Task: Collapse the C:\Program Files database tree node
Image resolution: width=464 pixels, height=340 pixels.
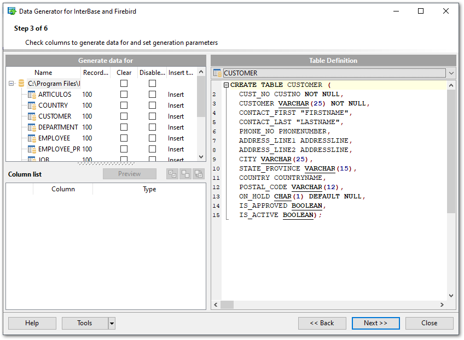Action: point(11,84)
